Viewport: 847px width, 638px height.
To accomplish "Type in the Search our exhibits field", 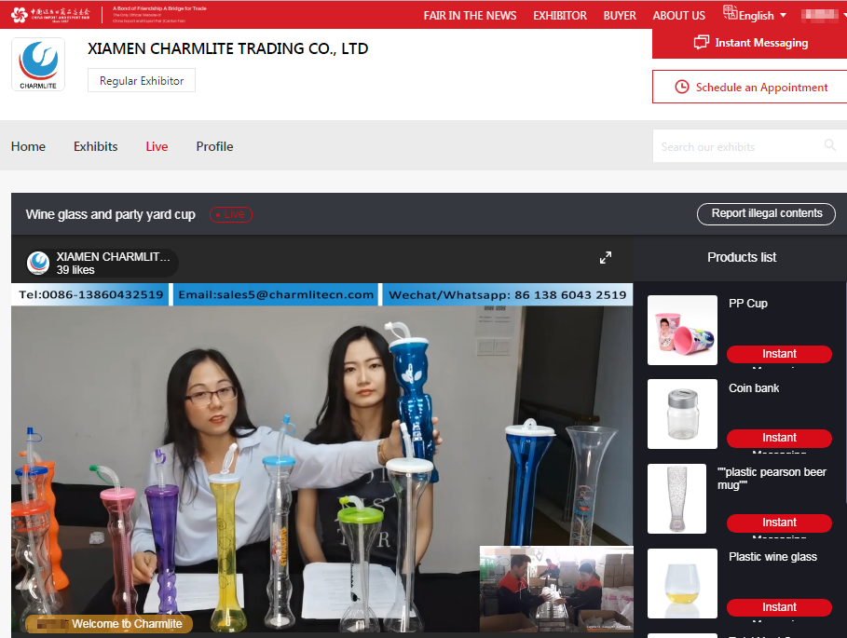I will 736,146.
